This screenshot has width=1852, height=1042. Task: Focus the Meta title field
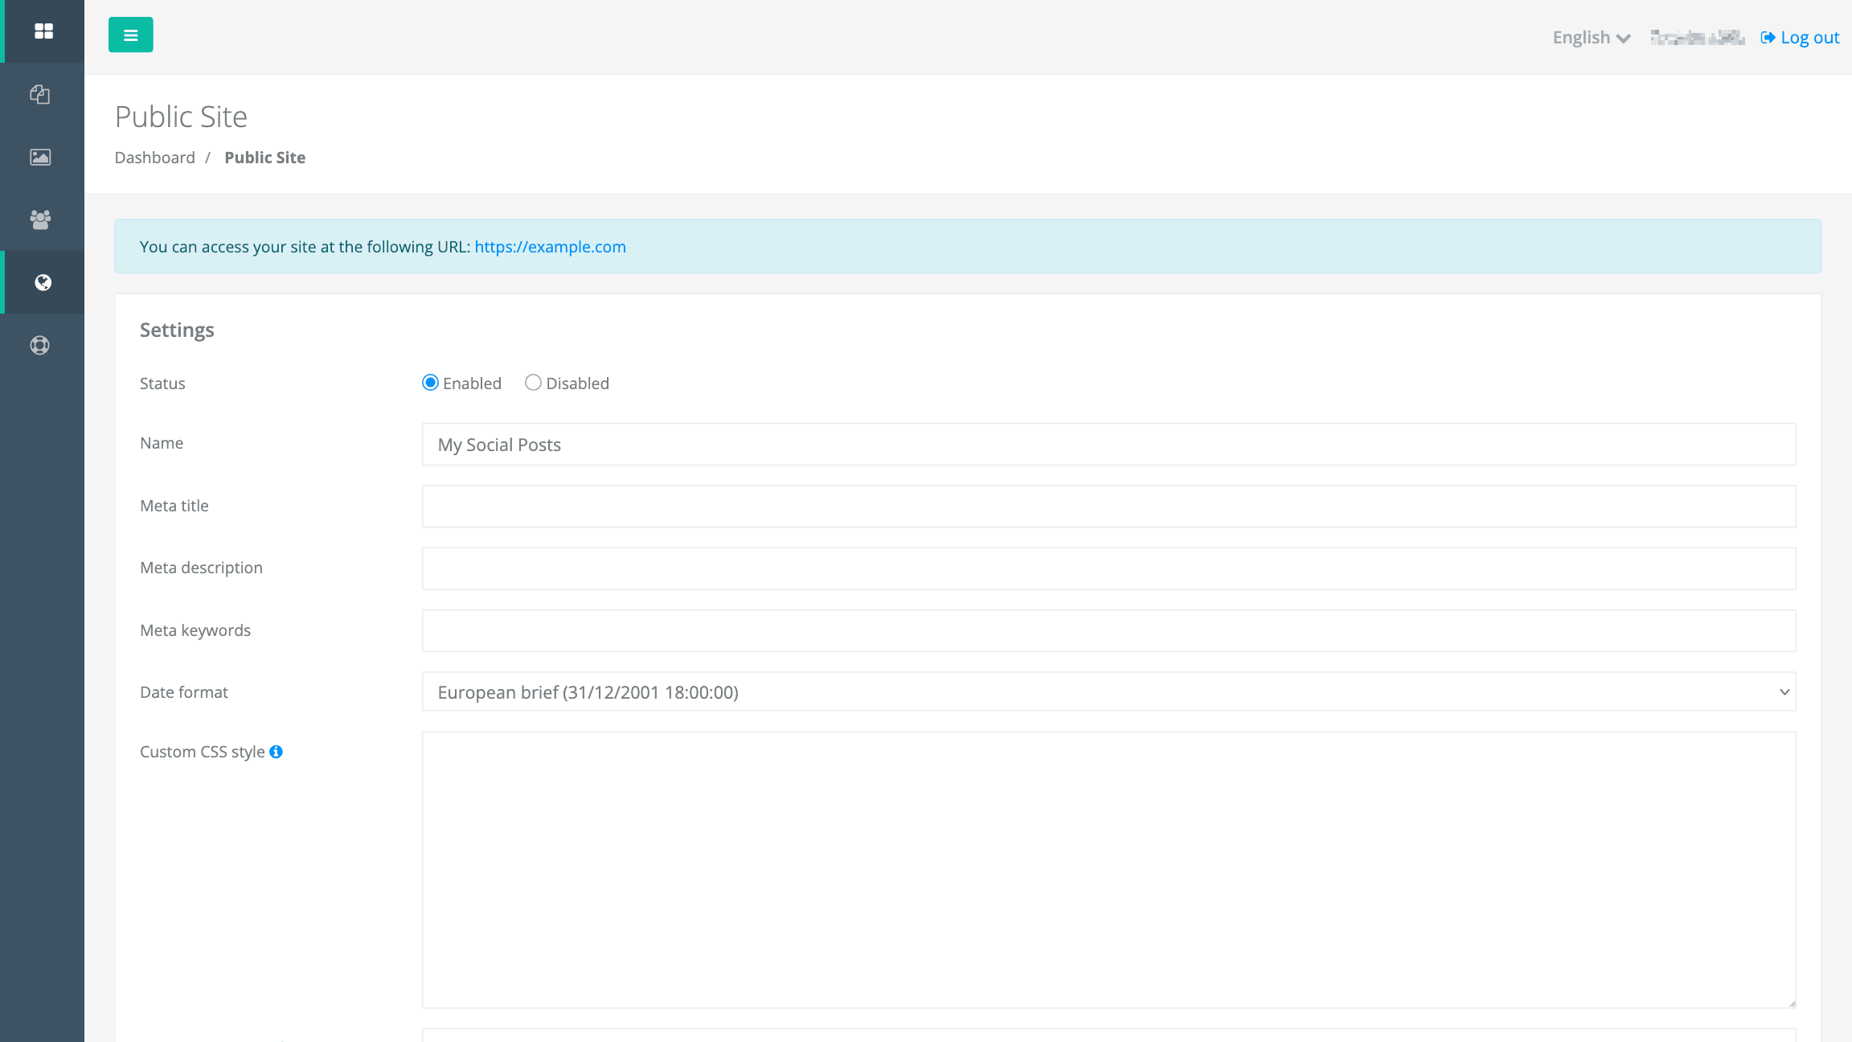(x=1108, y=507)
